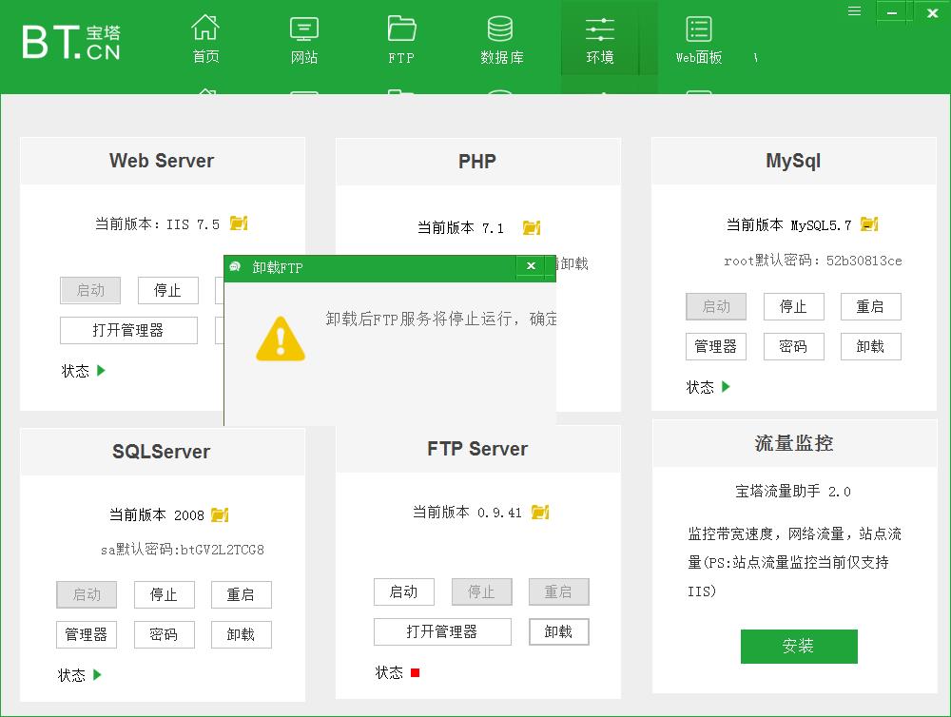Click the chat icon in 卸载FTP title

(x=235, y=267)
